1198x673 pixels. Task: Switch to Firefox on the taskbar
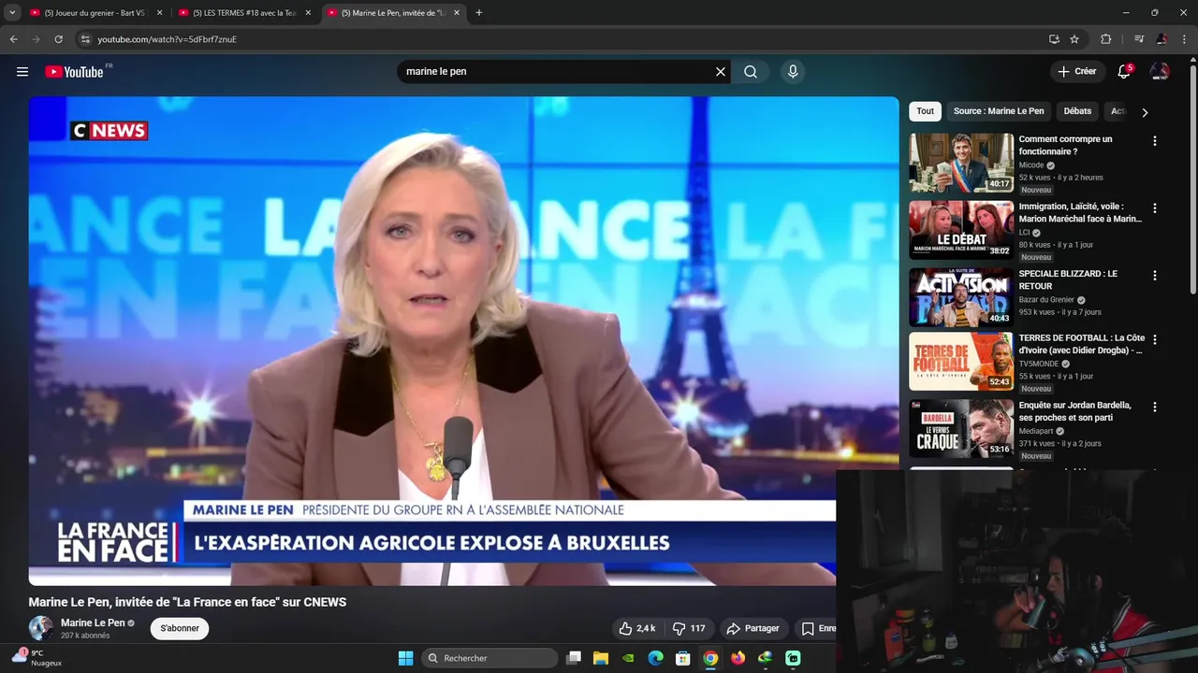pos(738,658)
